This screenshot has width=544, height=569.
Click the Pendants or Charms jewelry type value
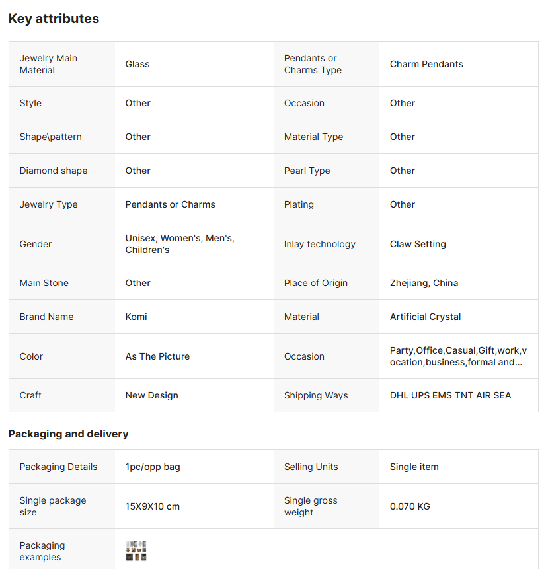[170, 204]
